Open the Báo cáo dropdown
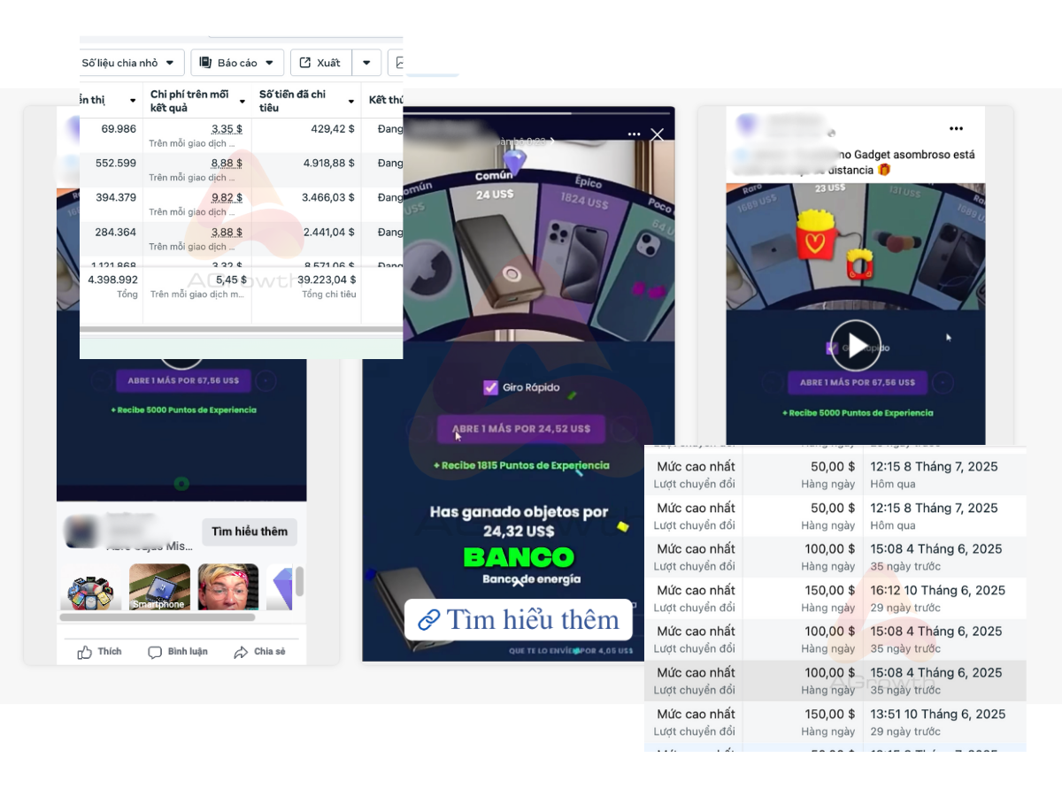Screen dimensions: 1062x796 [237, 63]
